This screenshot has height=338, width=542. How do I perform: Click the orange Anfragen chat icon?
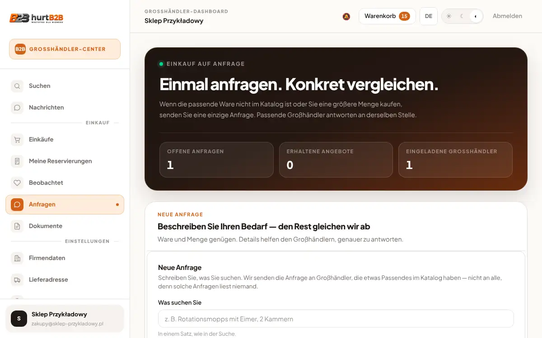pyautogui.click(x=17, y=205)
